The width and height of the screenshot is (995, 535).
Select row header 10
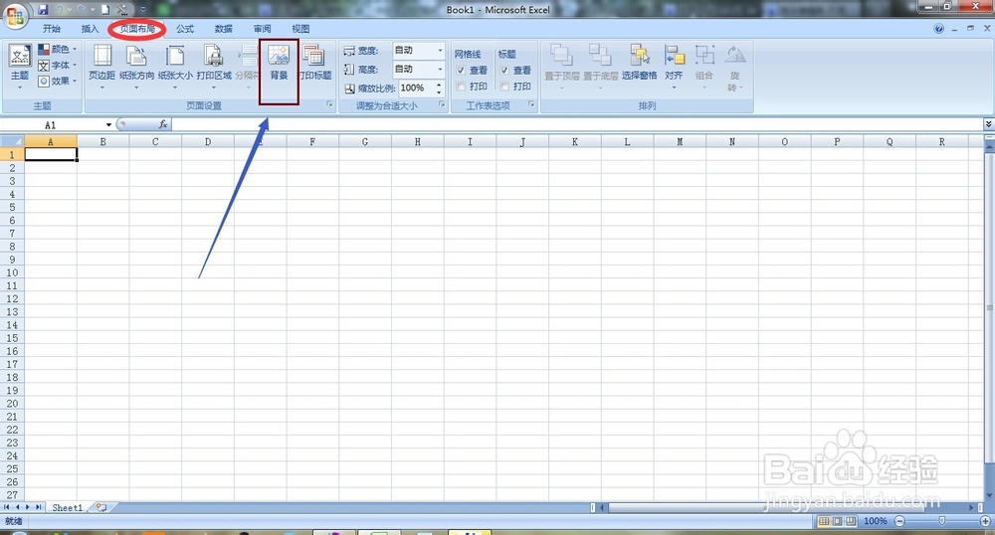tap(12, 272)
